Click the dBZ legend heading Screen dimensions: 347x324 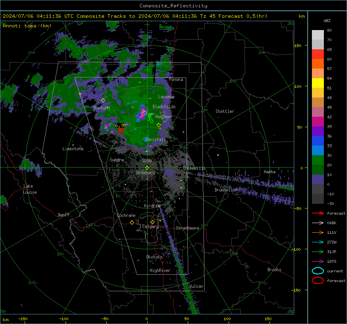pyautogui.click(x=327, y=21)
